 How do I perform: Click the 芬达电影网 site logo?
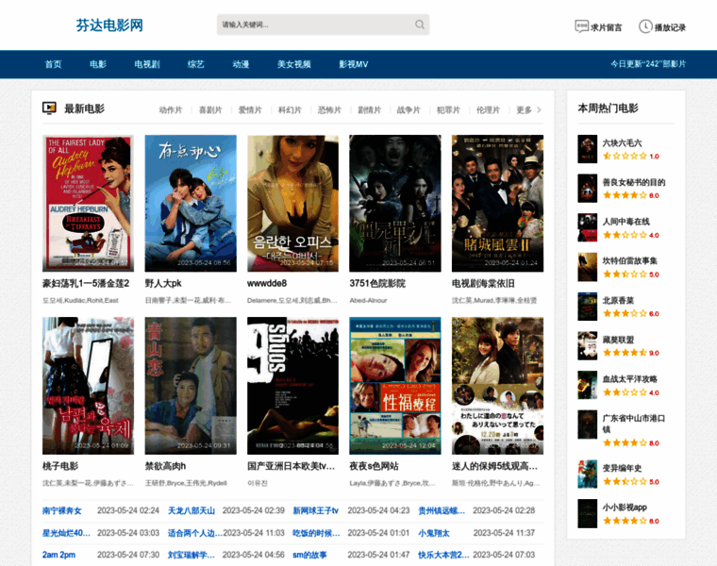coord(109,25)
